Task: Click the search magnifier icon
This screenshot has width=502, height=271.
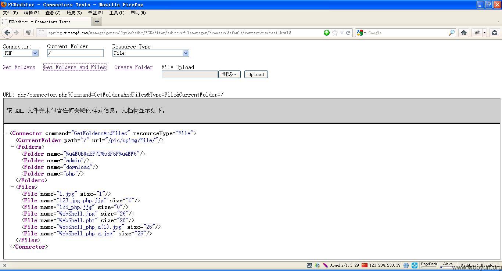Action: [x=452, y=33]
